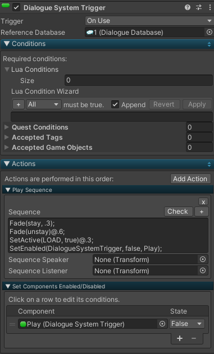214x354 pixels.
Task: Collapse the Actions section header
Action: (107, 164)
